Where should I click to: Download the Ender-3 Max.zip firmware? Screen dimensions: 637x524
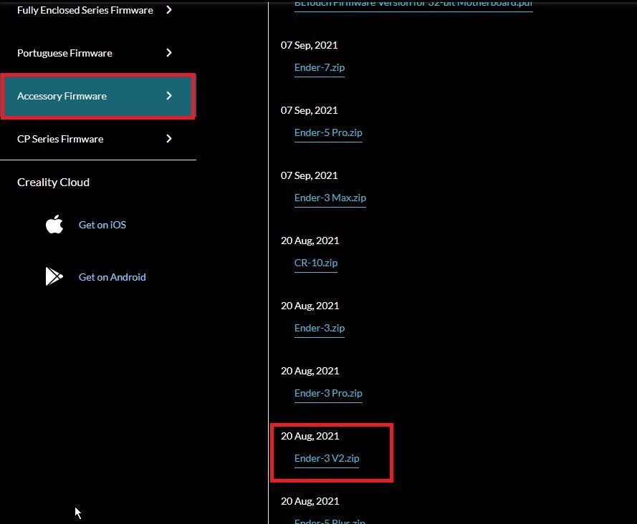click(x=330, y=198)
